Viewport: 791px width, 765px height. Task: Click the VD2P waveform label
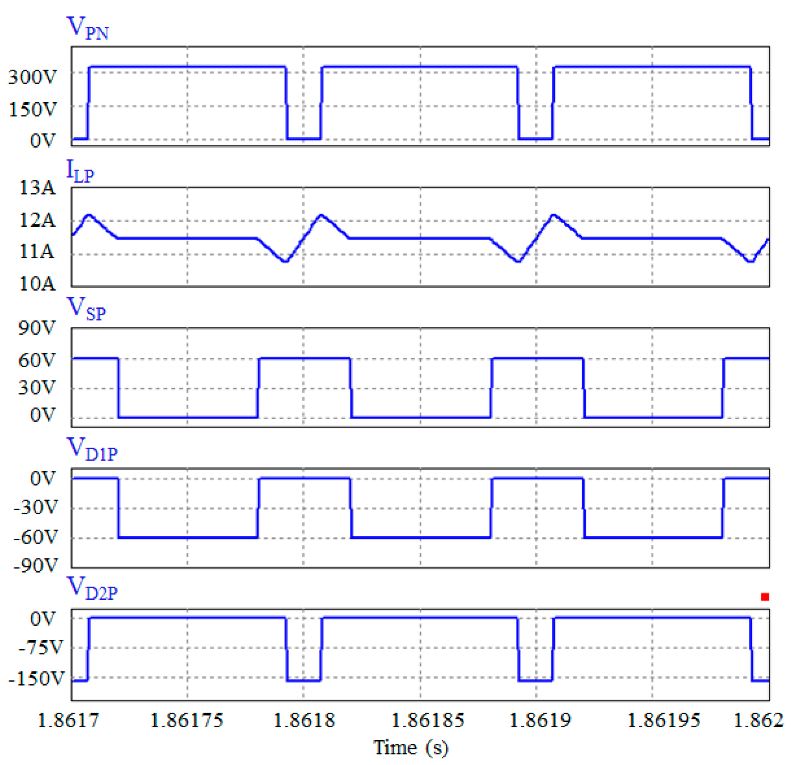point(92,588)
